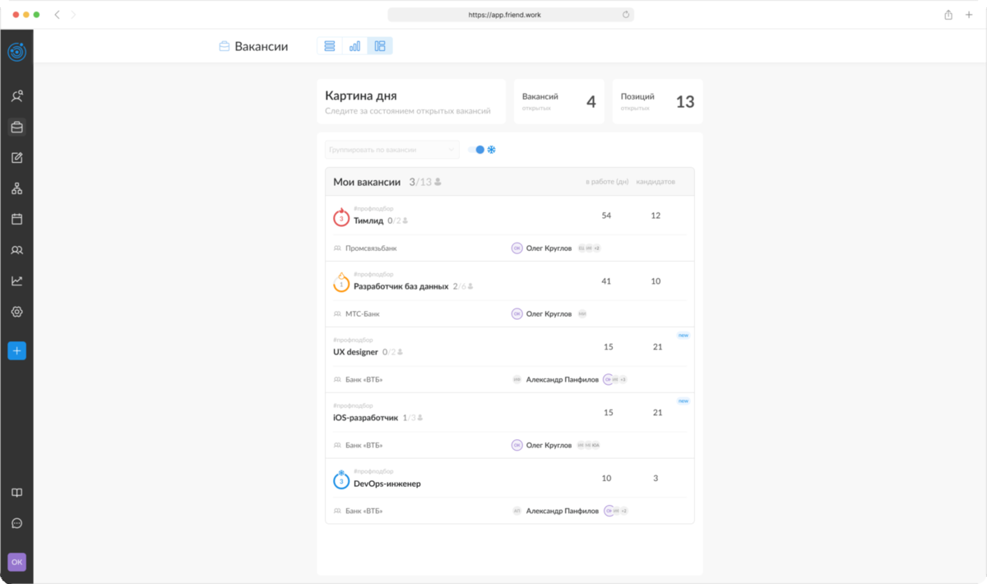Click the +3 team badge in UX designer row

623,379
